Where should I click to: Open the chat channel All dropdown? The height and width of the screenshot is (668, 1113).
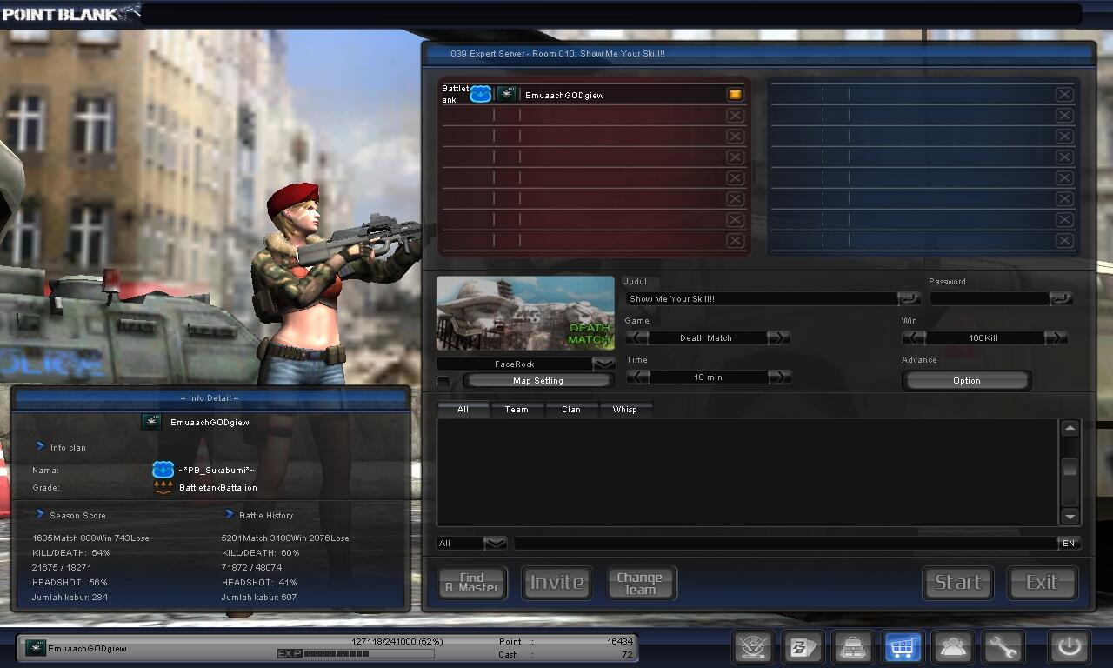point(495,543)
